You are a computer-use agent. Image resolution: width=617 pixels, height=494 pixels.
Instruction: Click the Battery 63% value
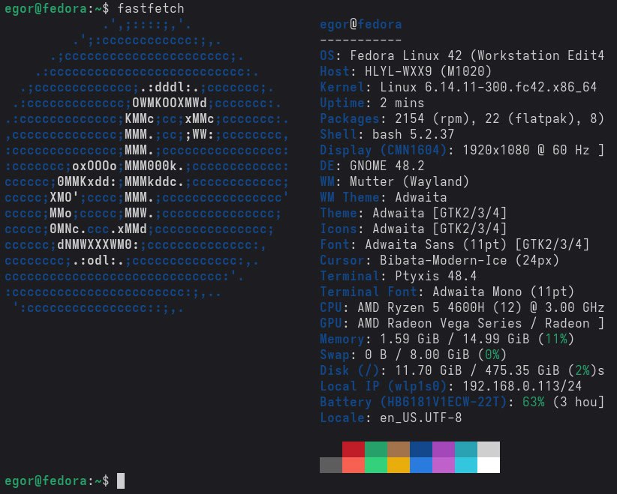[533, 402]
